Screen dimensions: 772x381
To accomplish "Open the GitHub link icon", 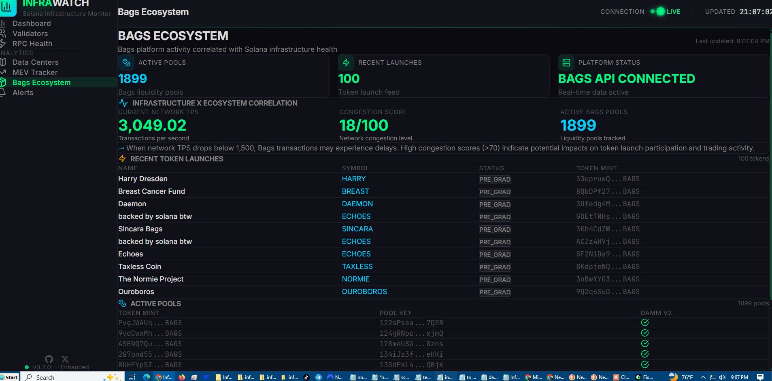I will [x=49, y=359].
